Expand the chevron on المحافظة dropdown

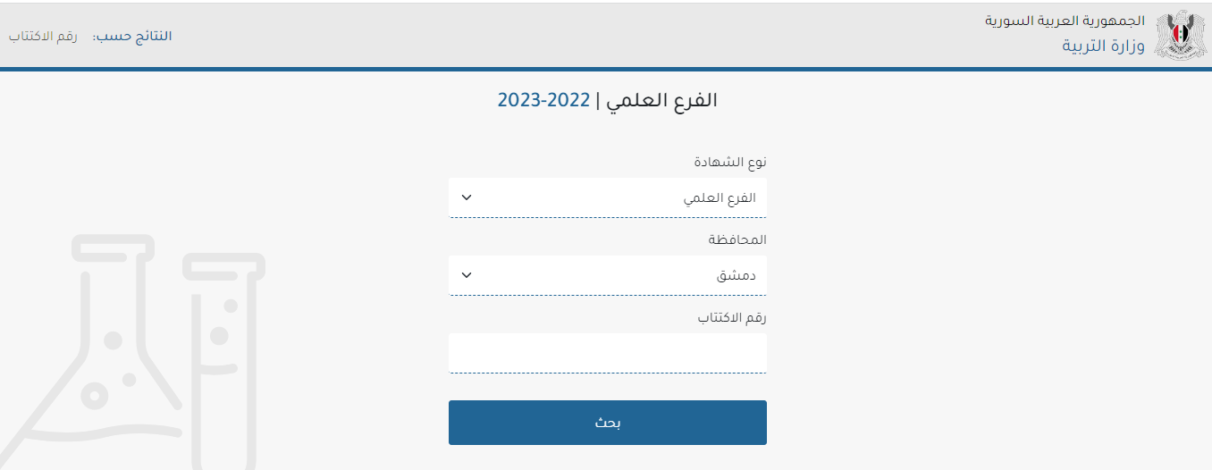click(466, 275)
